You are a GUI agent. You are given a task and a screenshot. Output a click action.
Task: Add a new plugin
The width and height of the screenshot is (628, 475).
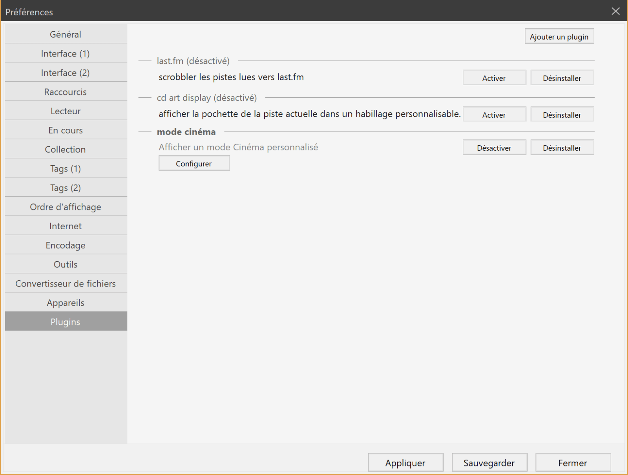[559, 36]
